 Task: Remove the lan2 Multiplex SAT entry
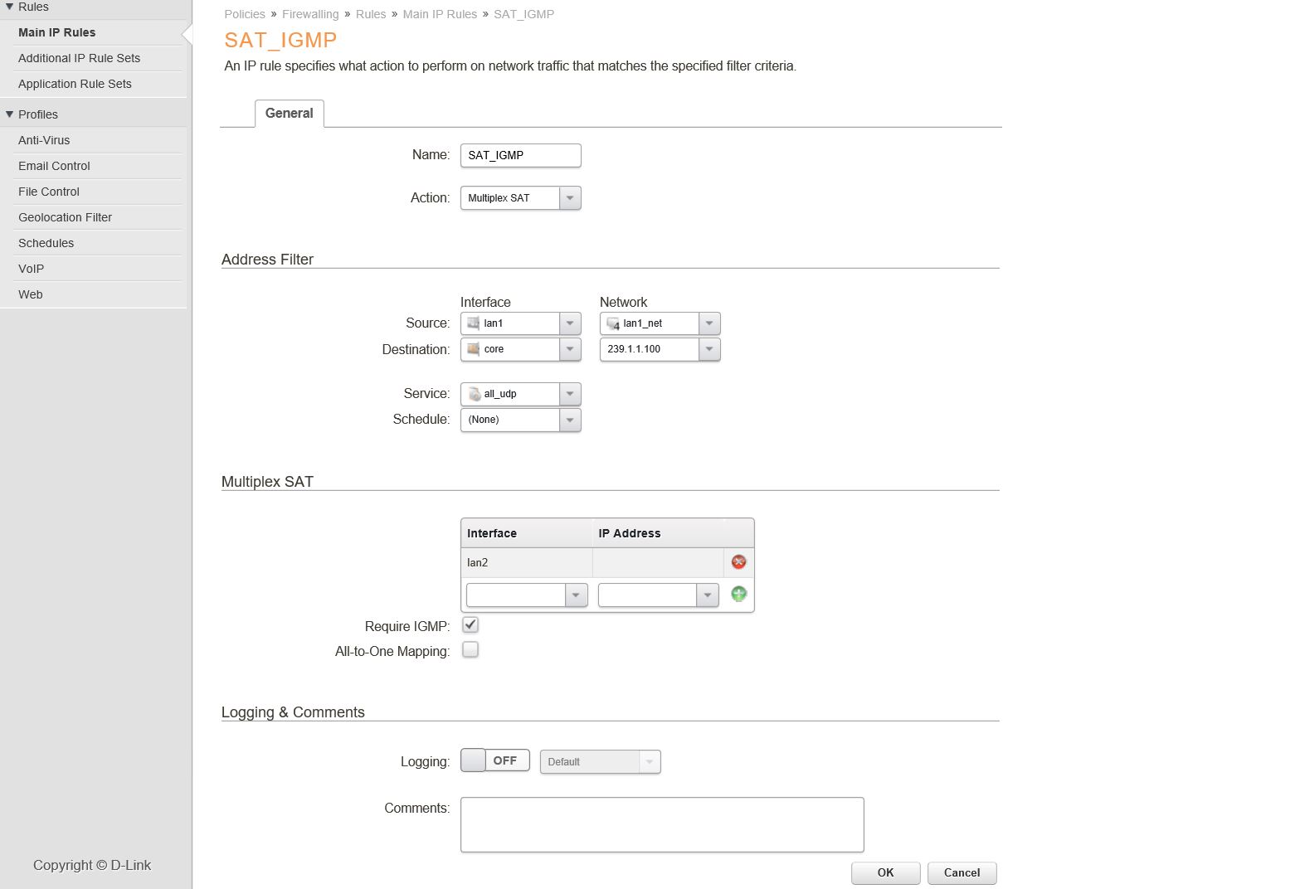tap(738, 562)
